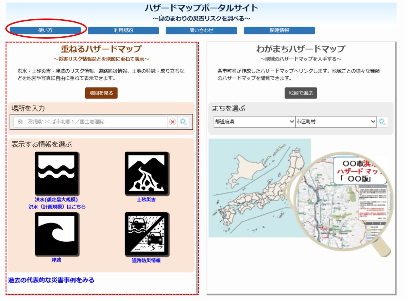
Task: Click the 地図を見る button
Action: pos(101,93)
